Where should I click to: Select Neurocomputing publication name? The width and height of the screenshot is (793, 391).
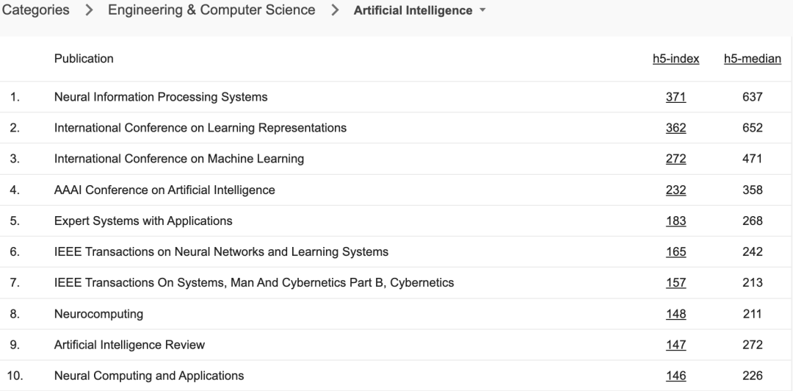click(x=98, y=314)
